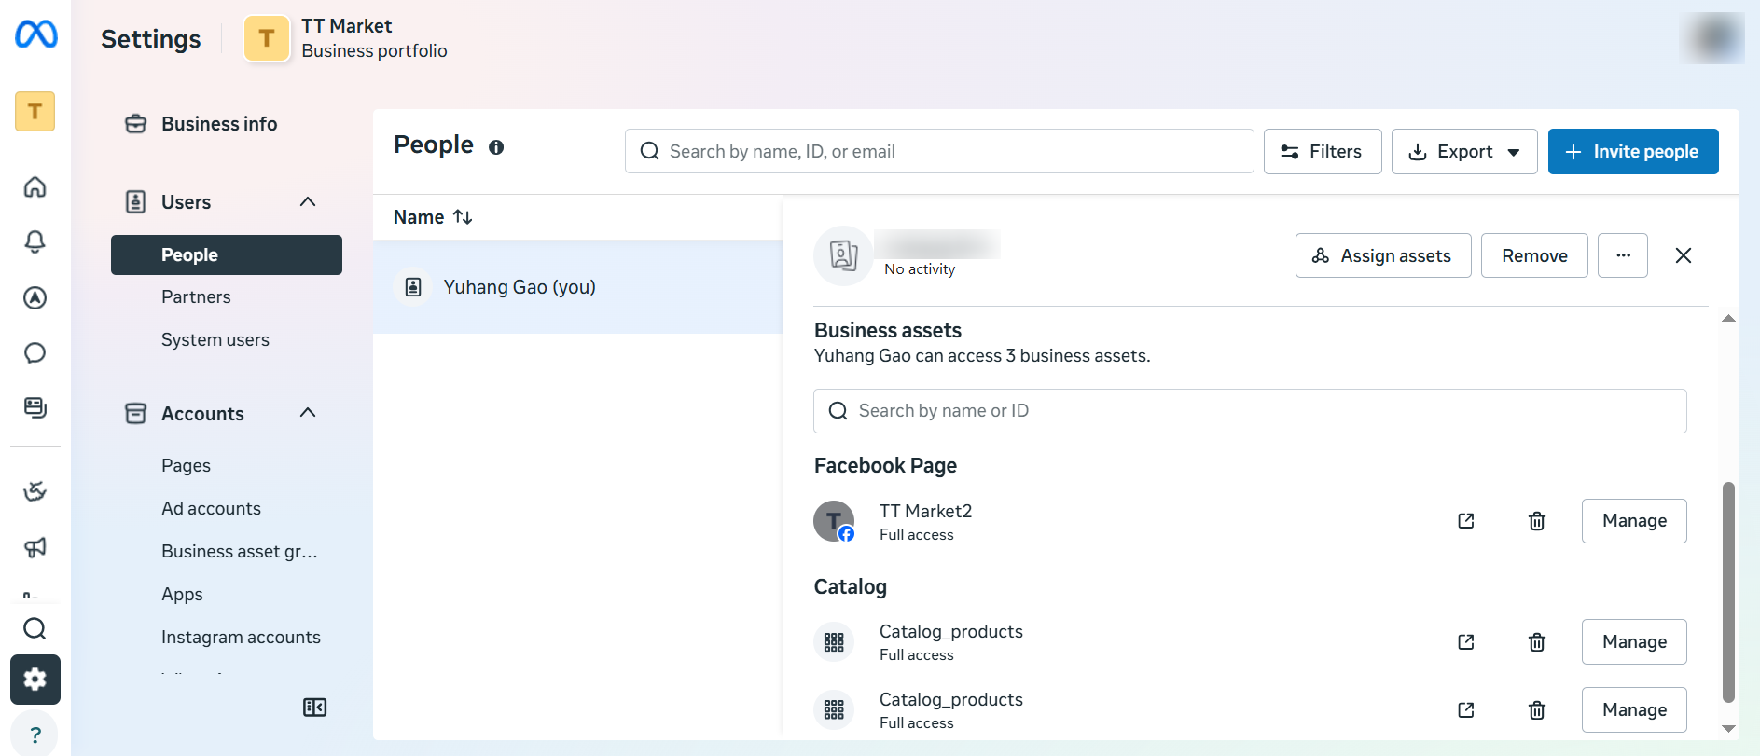Select Partners in the Users menu
Screen dimensions: 1760x756
click(196, 297)
